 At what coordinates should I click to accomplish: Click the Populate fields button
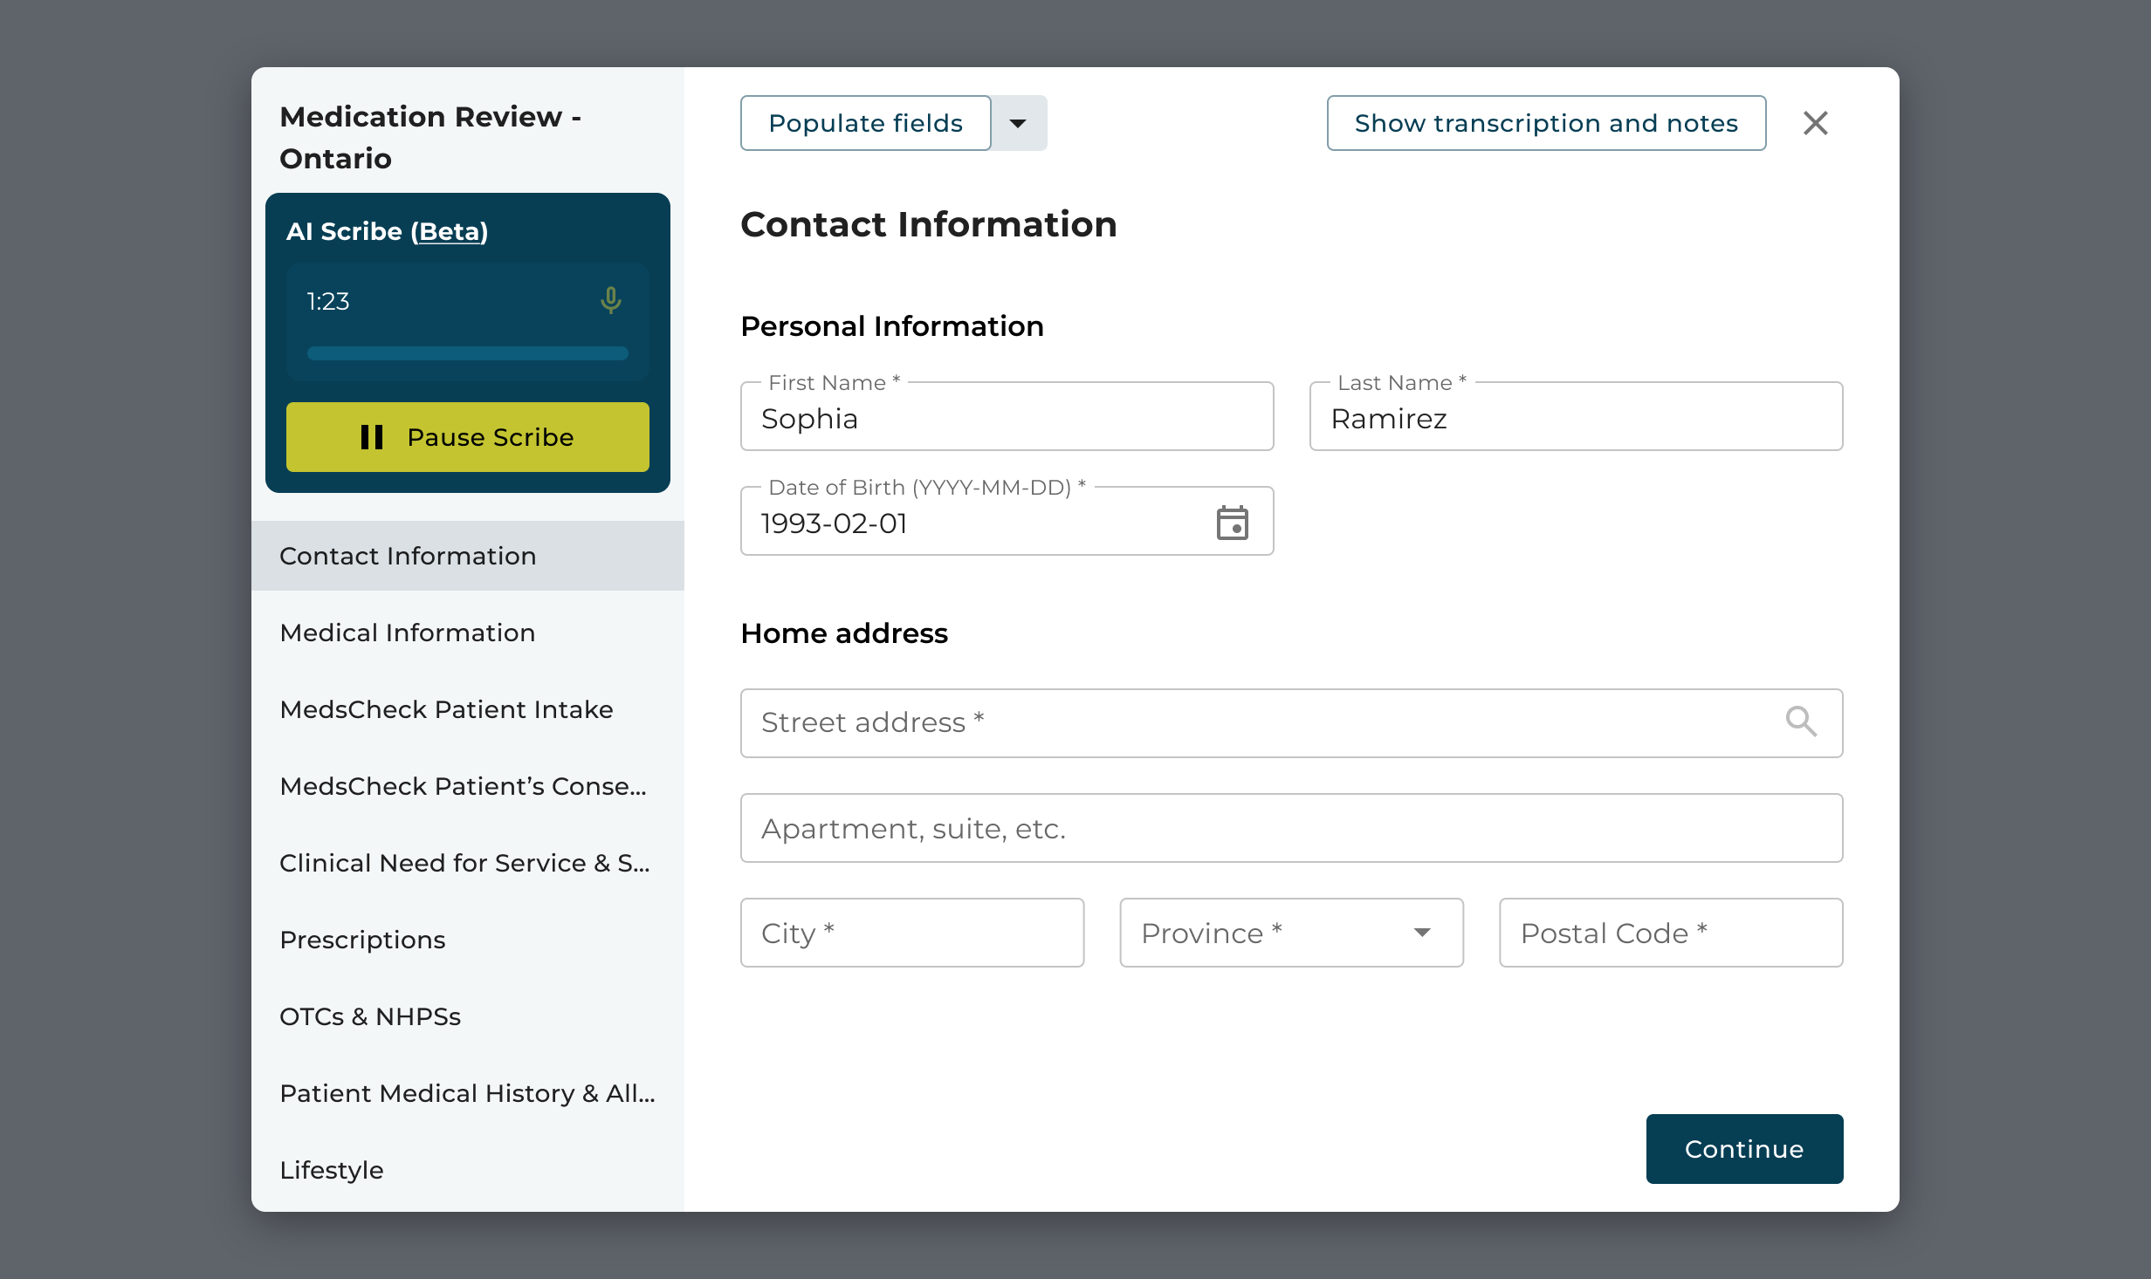(866, 123)
